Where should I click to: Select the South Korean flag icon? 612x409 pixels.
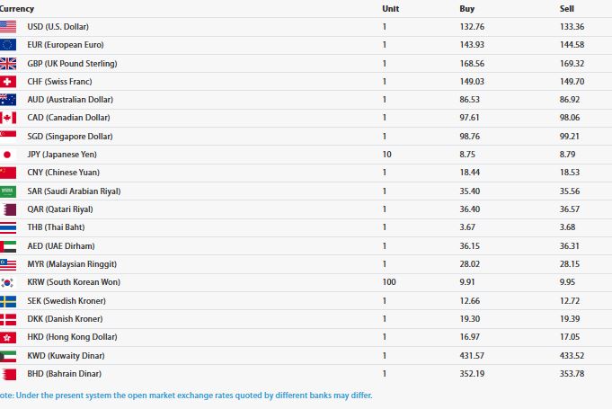(x=8, y=282)
